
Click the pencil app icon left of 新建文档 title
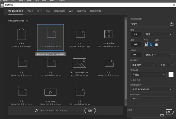click(2, 5)
